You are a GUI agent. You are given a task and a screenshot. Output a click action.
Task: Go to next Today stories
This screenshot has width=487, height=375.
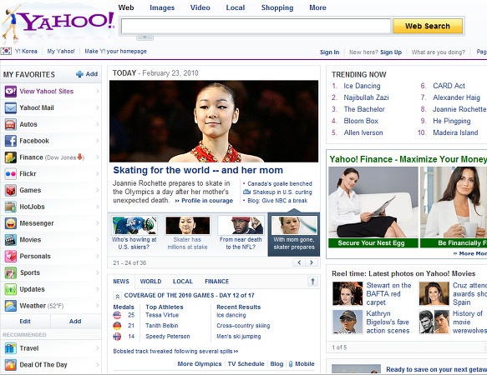[x=312, y=262]
